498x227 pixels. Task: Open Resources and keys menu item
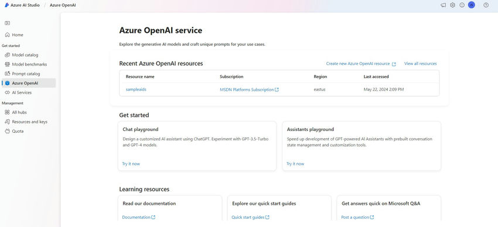pyautogui.click(x=29, y=122)
